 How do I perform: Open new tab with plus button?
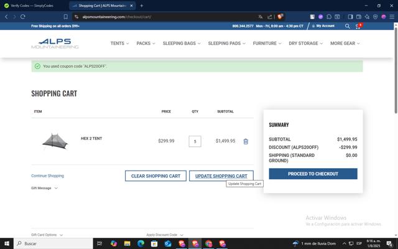142,6
